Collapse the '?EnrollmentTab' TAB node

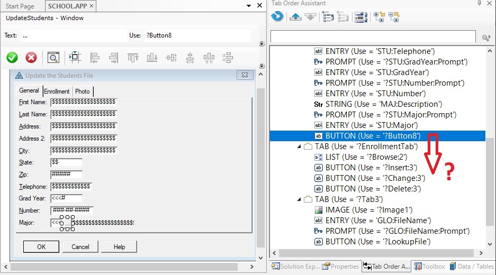(x=300, y=146)
